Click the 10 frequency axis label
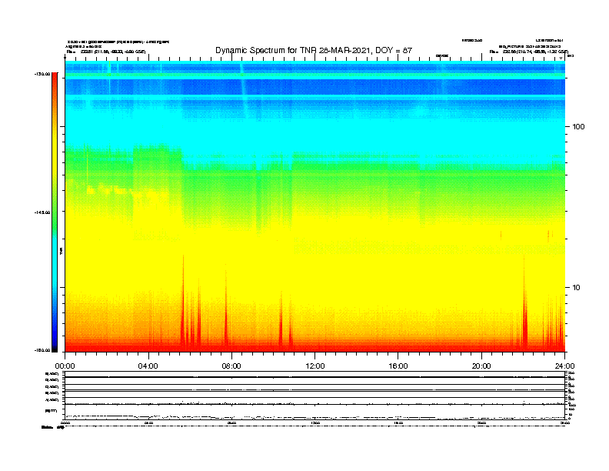Viewport: 609px width, 471px height. point(577,288)
